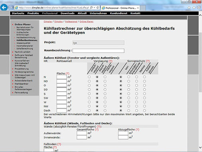Open a new tab beside the Professional tab
The width and height of the screenshot is (202, 152).
pos(143,8)
